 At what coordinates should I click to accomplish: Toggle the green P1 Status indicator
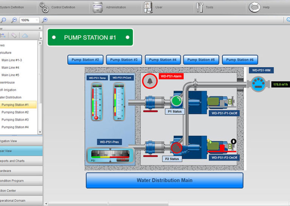click(176, 101)
